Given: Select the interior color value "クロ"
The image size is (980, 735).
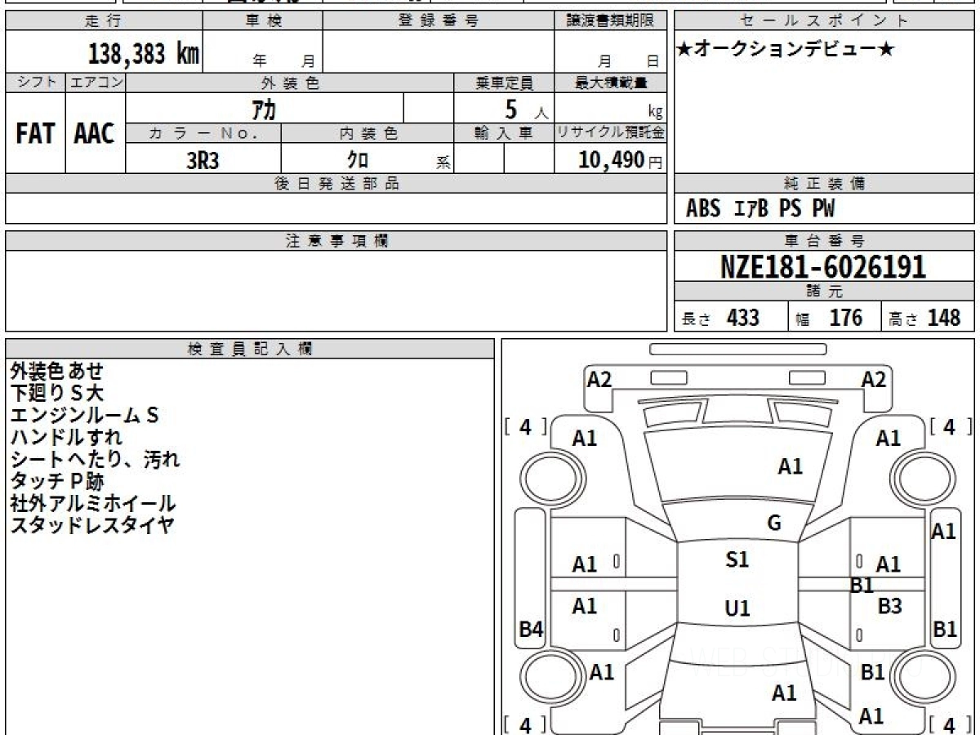Looking at the screenshot, I should [358, 160].
